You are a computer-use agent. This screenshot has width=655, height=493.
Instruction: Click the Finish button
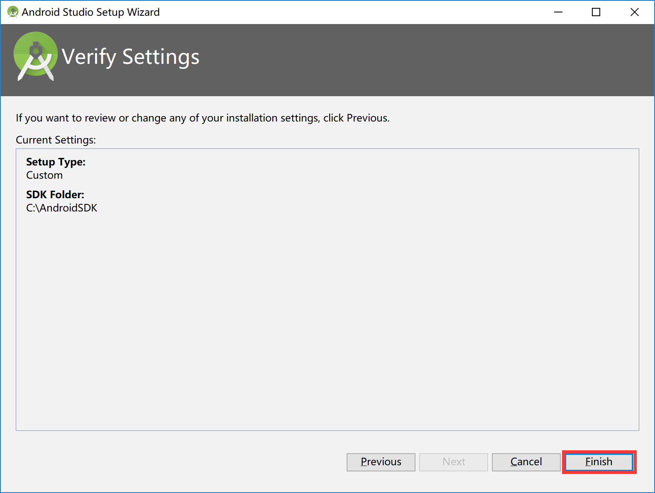[599, 462]
